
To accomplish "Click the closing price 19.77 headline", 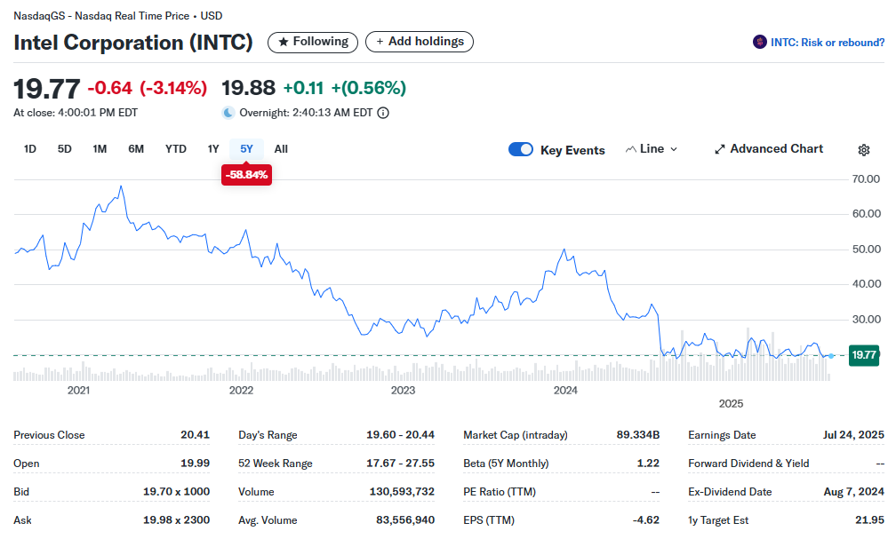I will click(47, 89).
